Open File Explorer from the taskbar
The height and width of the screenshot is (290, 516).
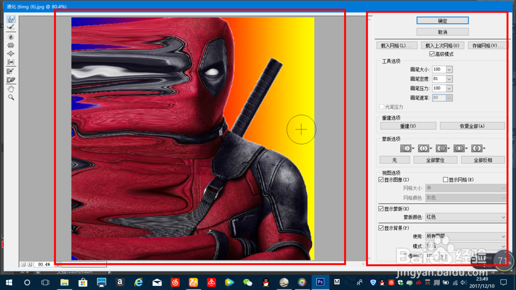pyautogui.click(x=64, y=282)
